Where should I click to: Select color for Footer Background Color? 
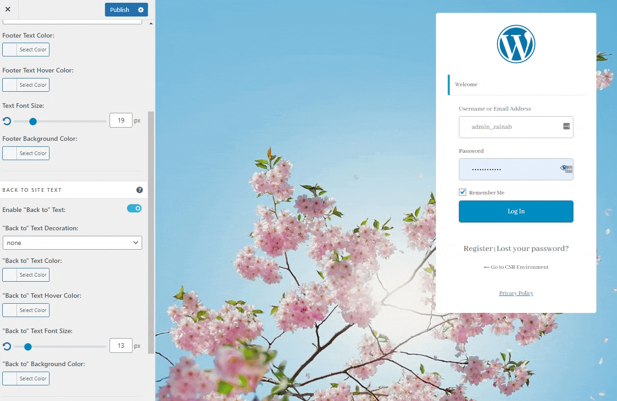26,153
